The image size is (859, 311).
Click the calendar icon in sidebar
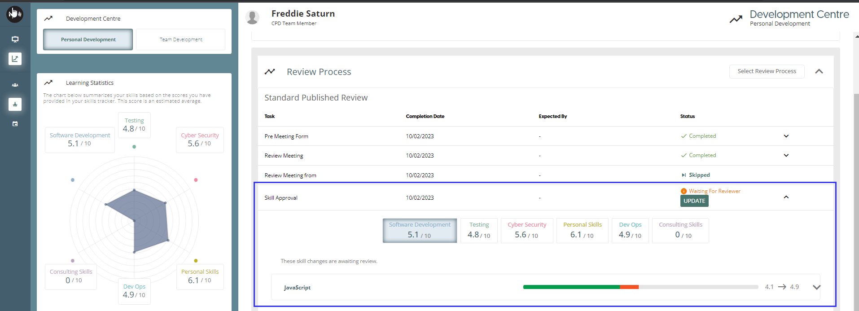pyautogui.click(x=15, y=124)
